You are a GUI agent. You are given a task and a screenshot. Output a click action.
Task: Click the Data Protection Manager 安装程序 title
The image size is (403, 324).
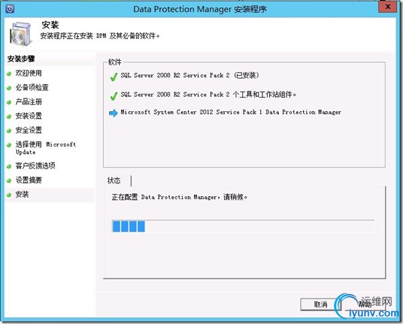200,9
